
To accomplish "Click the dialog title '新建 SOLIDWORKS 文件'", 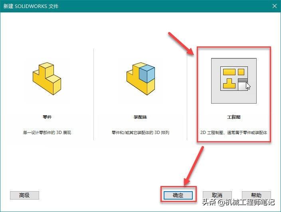I will [31, 6].
